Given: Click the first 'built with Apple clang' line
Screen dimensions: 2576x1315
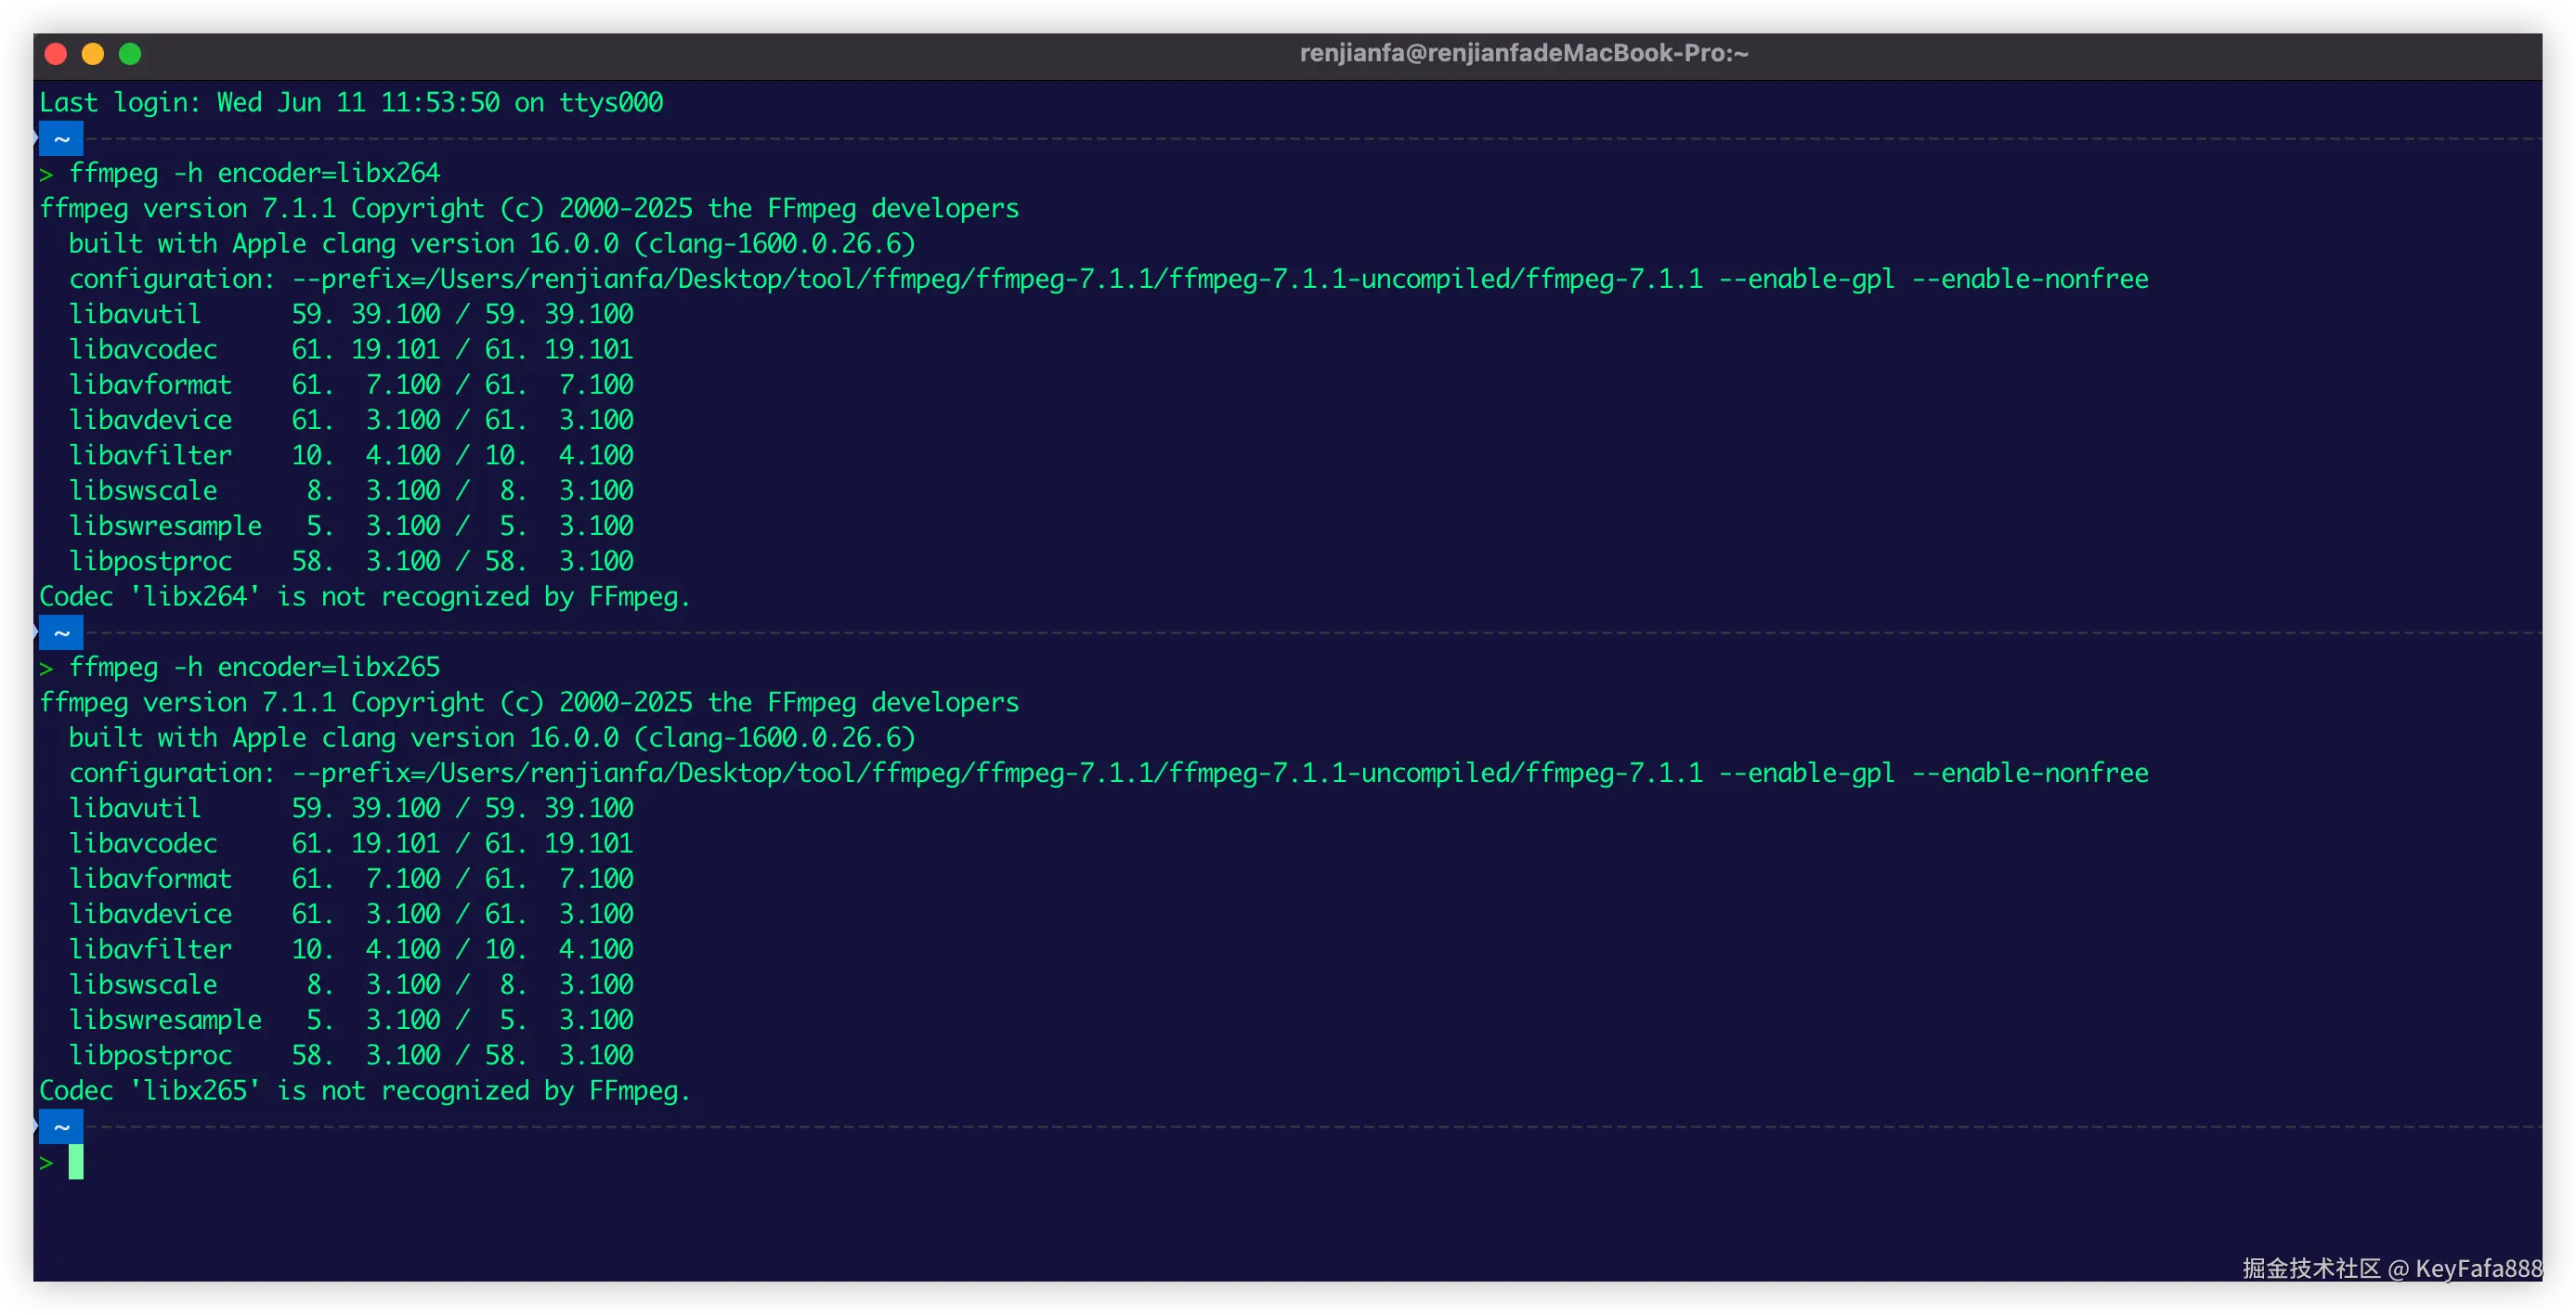Looking at the screenshot, I should point(491,244).
